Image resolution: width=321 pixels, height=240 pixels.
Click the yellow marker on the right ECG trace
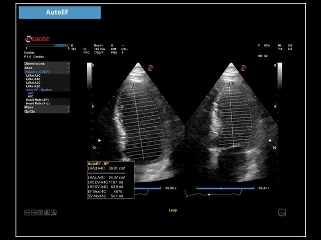point(209,194)
